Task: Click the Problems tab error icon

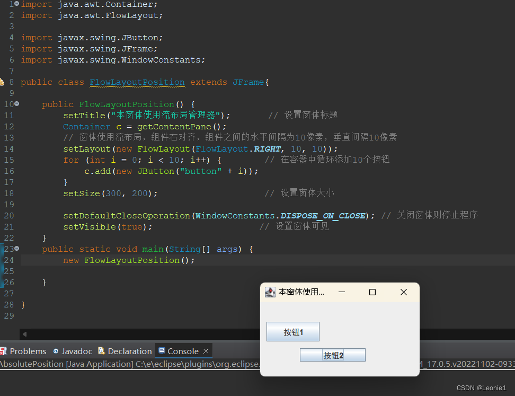Action: (2, 351)
